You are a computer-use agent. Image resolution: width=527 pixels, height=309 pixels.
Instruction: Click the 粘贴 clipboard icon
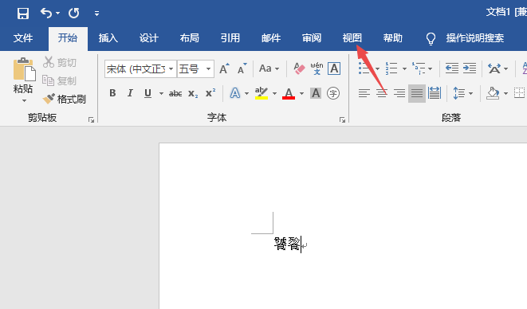(24, 69)
